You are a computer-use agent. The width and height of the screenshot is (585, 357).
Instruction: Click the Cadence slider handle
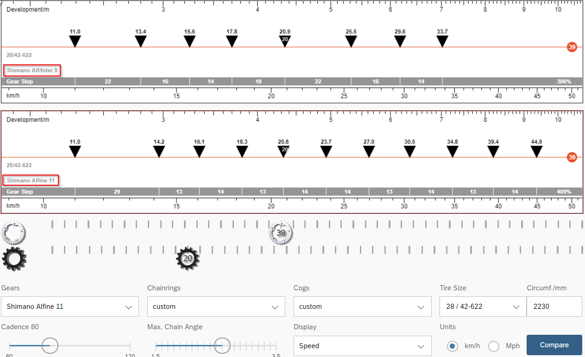[50, 345]
